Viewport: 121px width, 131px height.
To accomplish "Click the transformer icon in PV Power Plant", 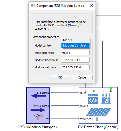I will pyautogui.click(x=106, y=98).
